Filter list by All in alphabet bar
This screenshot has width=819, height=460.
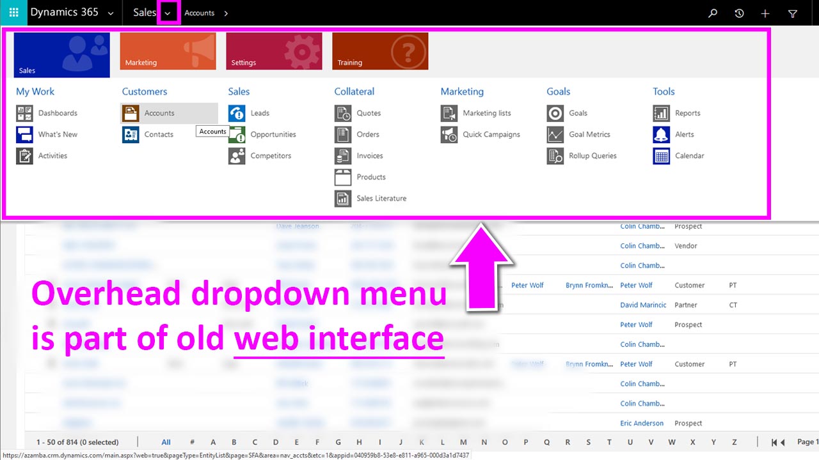166,442
